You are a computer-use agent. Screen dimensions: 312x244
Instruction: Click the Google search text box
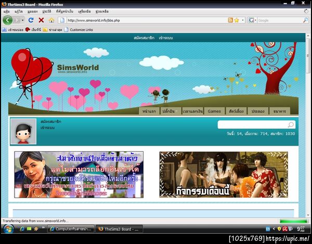280,20
